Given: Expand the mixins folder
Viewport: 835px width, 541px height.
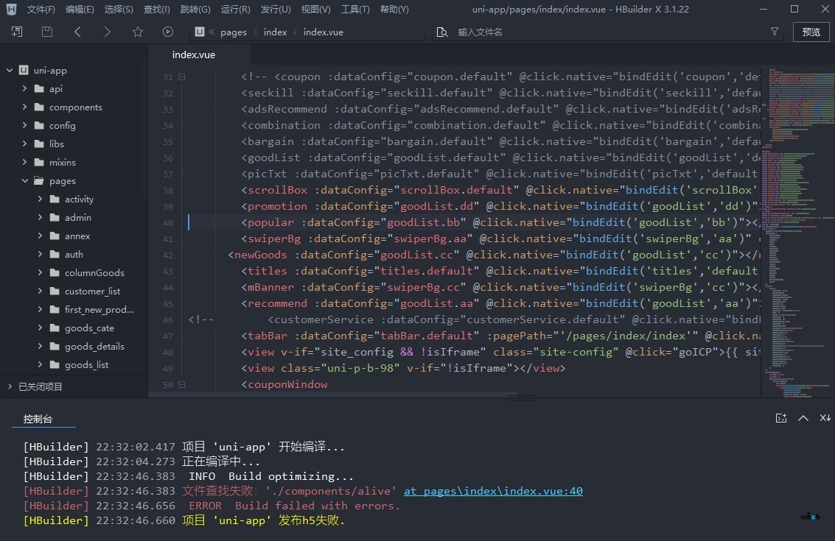Looking at the screenshot, I should (24, 162).
